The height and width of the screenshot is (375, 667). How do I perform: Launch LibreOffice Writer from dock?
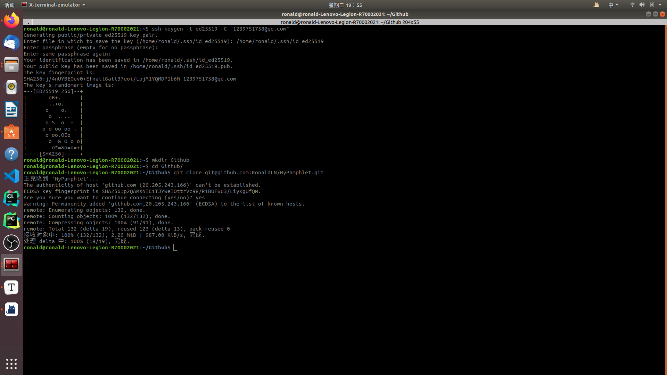11,109
